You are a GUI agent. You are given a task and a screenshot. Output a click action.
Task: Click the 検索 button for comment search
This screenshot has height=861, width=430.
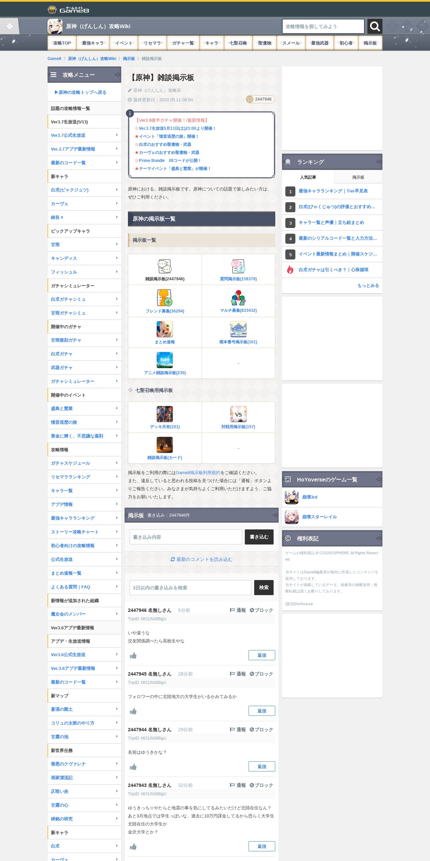pyautogui.click(x=264, y=587)
